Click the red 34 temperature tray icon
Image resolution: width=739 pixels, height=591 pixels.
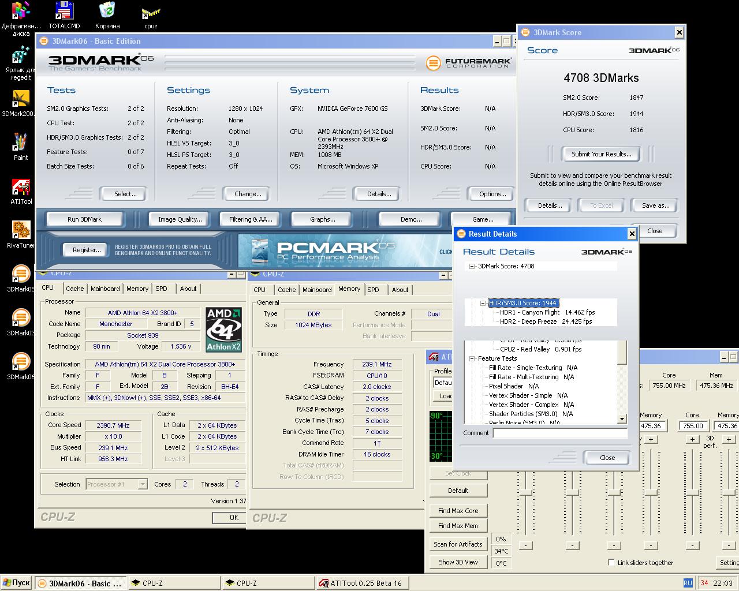[704, 583]
